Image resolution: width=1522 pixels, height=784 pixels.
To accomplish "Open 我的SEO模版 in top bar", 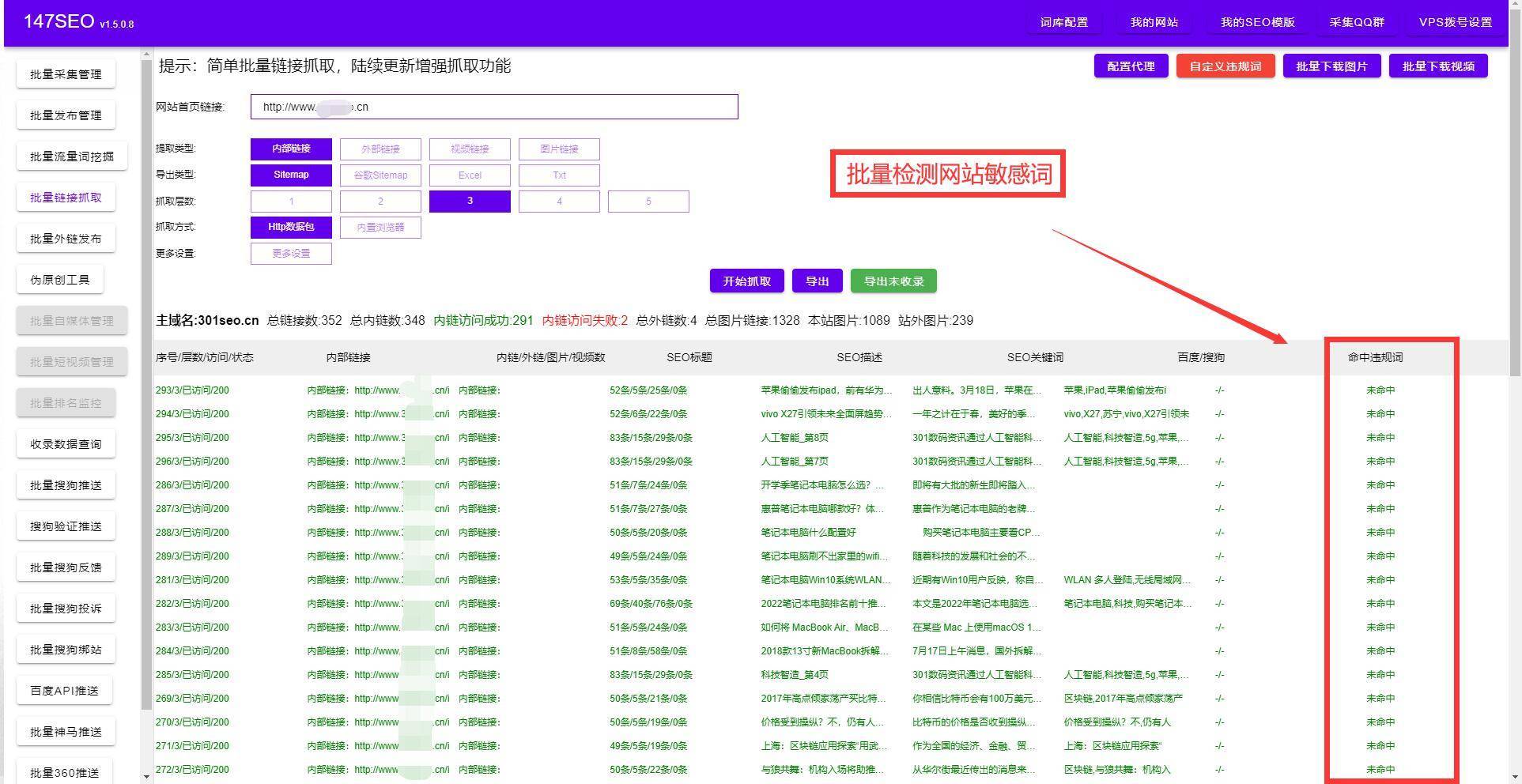I will [x=1257, y=22].
